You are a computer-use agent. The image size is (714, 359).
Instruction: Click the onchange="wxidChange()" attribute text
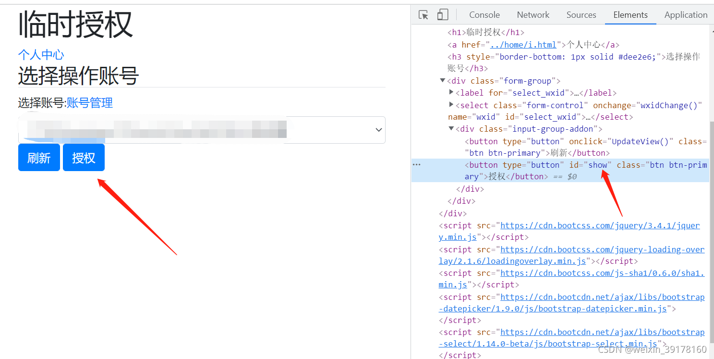pyautogui.click(x=648, y=105)
